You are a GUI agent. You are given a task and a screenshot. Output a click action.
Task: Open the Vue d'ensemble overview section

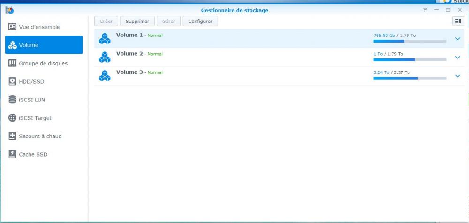click(x=44, y=27)
